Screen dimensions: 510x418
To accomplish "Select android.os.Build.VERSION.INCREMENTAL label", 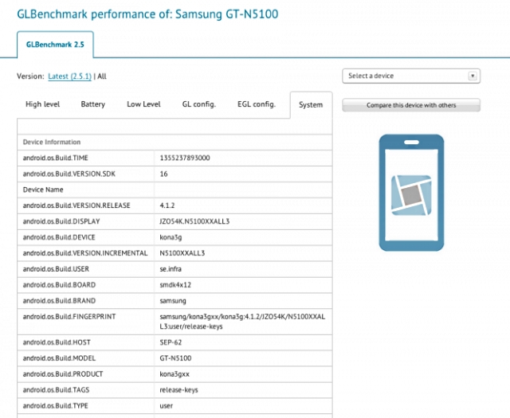I will (85, 253).
